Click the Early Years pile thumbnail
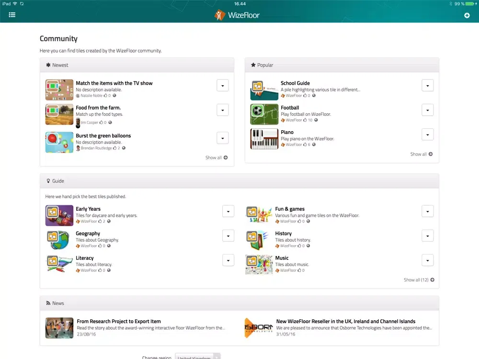 (x=59, y=215)
